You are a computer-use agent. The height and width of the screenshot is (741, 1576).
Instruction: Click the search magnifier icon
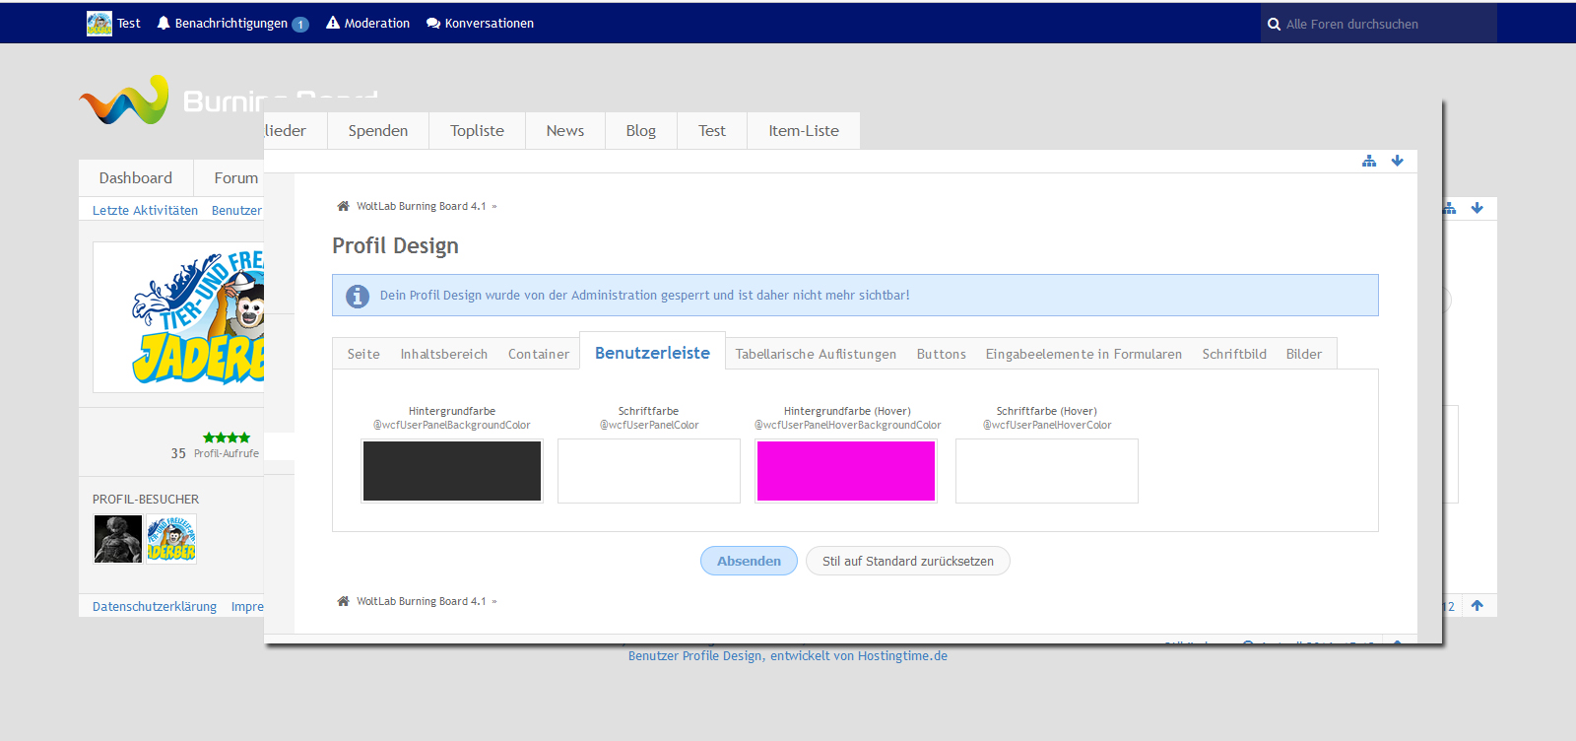point(1274,25)
